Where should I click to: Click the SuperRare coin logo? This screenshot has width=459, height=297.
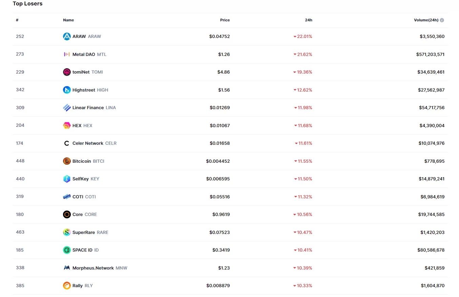coord(67,232)
